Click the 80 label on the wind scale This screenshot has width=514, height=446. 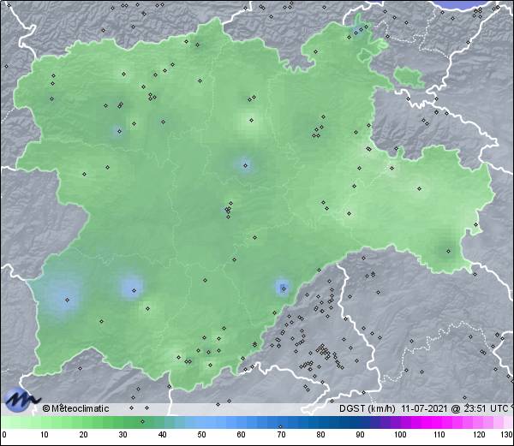pyautogui.click(x=320, y=435)
